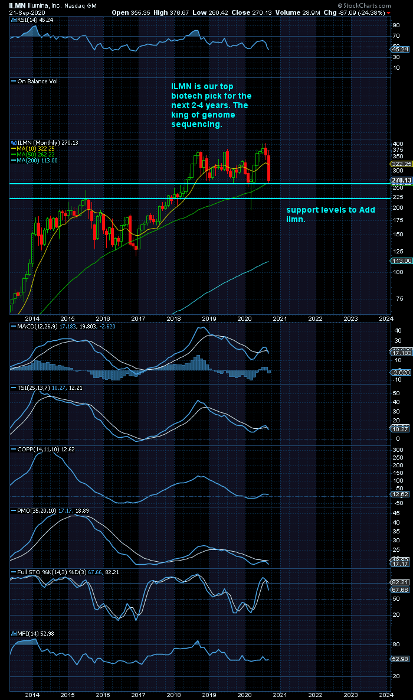Viewport: 413px width, 700px height.
Task: Click the 113.00 price tag on the right axis
Action: click(401, 261)
